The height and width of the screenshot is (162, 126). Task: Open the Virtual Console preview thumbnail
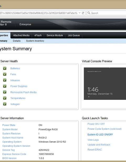(105, 83)
